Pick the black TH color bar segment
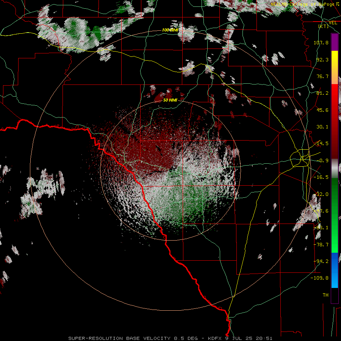Viewport: 341px width, 341px height. [x=335, y=295]
